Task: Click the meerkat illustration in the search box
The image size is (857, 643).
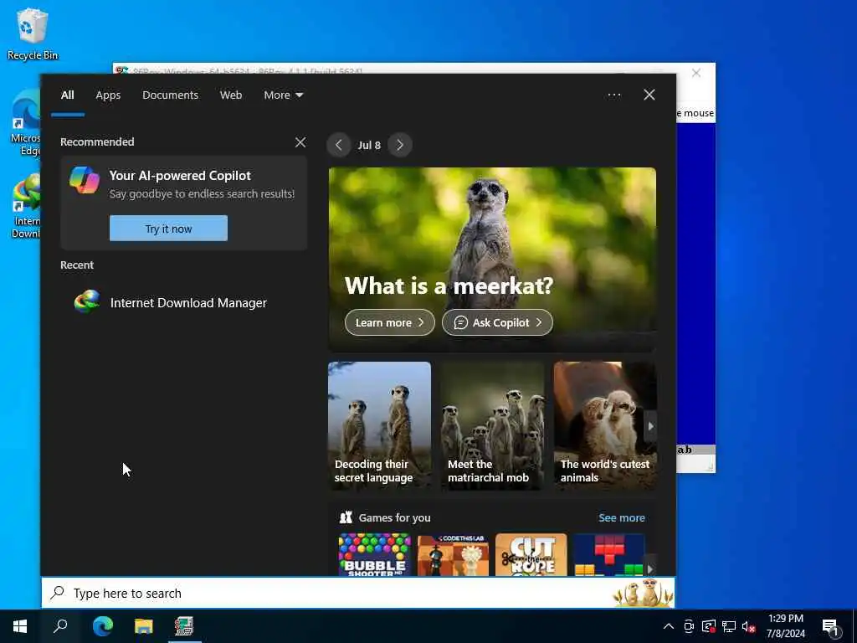Action: tap(643, 594)
